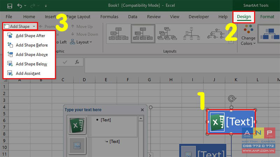Click the Insert Function fx icon
Image resolution: width=280 pixels, height=157 pixels.
coord(77,62)
